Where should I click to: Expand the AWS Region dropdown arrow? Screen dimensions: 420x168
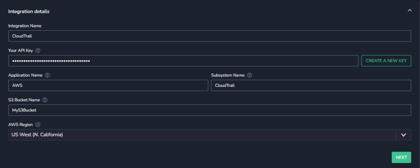(404, 135)
